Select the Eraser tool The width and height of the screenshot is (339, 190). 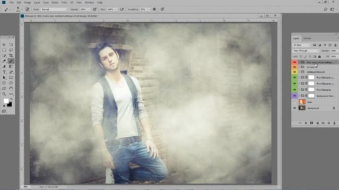click(x=4, y=66)
